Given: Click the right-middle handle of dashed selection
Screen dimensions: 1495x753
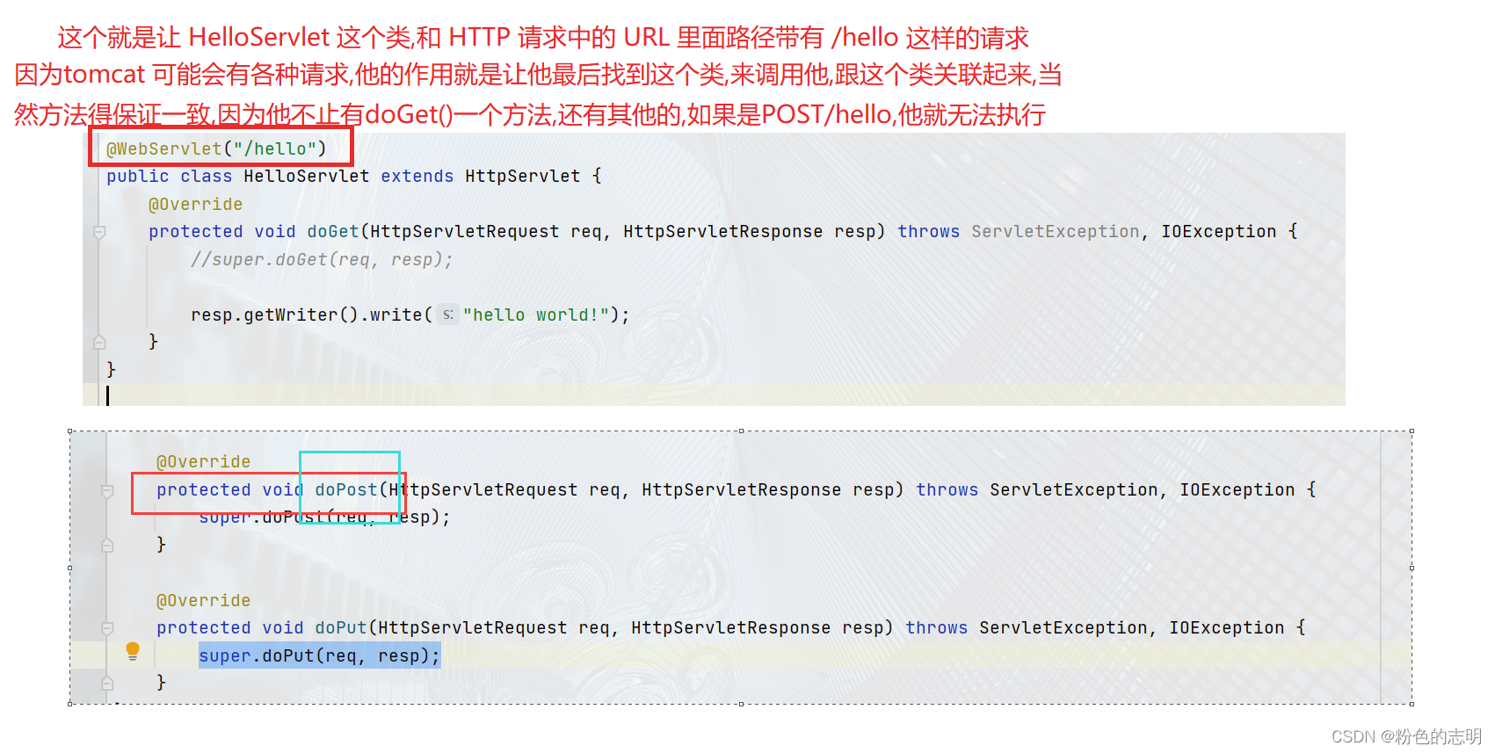Looking at the screenshot, I should click(1412, 568).
